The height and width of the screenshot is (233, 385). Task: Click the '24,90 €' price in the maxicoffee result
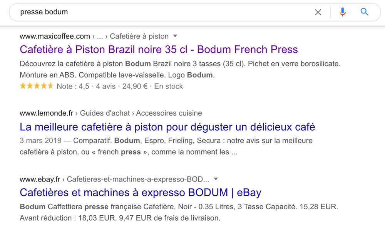click(135, 87)
